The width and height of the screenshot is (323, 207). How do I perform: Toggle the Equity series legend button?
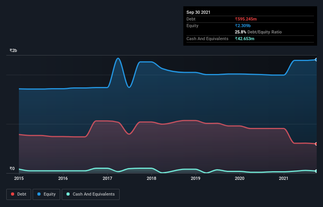coord(46,194)
